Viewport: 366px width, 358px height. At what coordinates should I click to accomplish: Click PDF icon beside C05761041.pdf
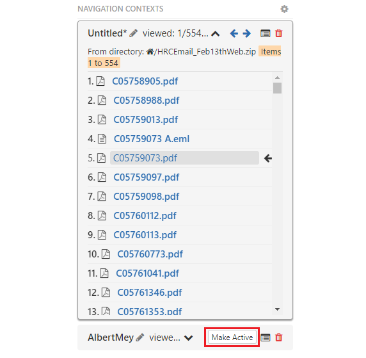(104, 273)
